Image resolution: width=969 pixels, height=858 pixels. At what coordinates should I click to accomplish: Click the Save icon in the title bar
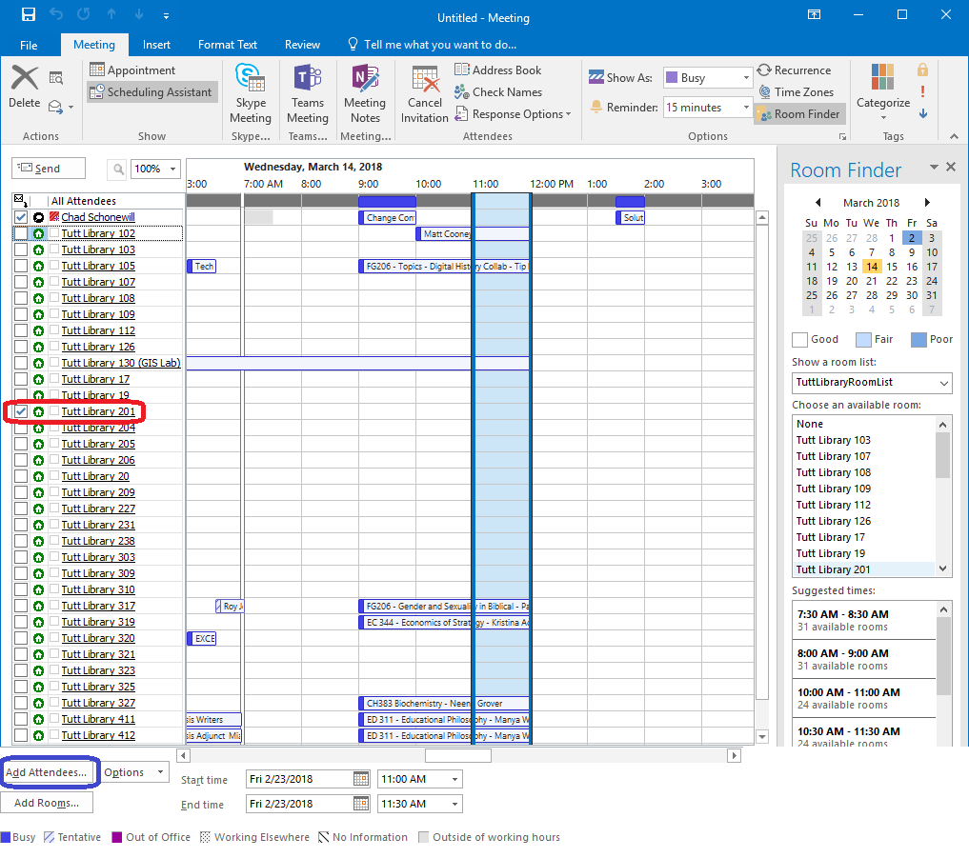coord(29,15)
